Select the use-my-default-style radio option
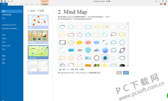 point(88,73)
